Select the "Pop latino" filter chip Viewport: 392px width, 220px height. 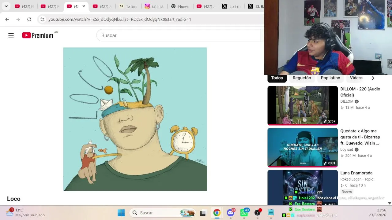(330, 78)
